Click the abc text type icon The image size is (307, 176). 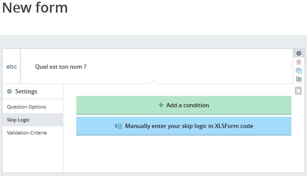pos(12,67)
